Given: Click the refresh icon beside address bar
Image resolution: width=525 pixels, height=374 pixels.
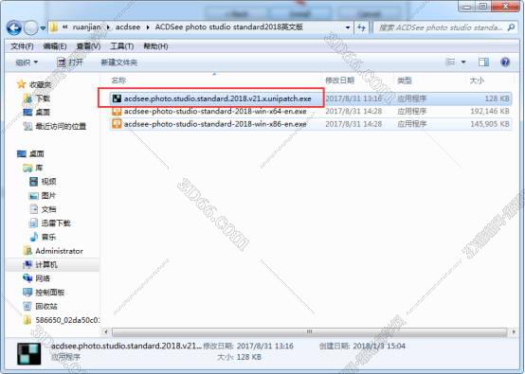Looking at the screenshot, I should click(361, 27).
